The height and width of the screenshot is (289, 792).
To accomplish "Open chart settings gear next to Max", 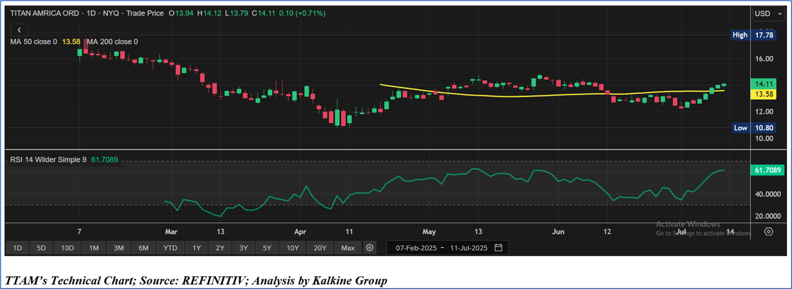I will [x=369, y=248].
